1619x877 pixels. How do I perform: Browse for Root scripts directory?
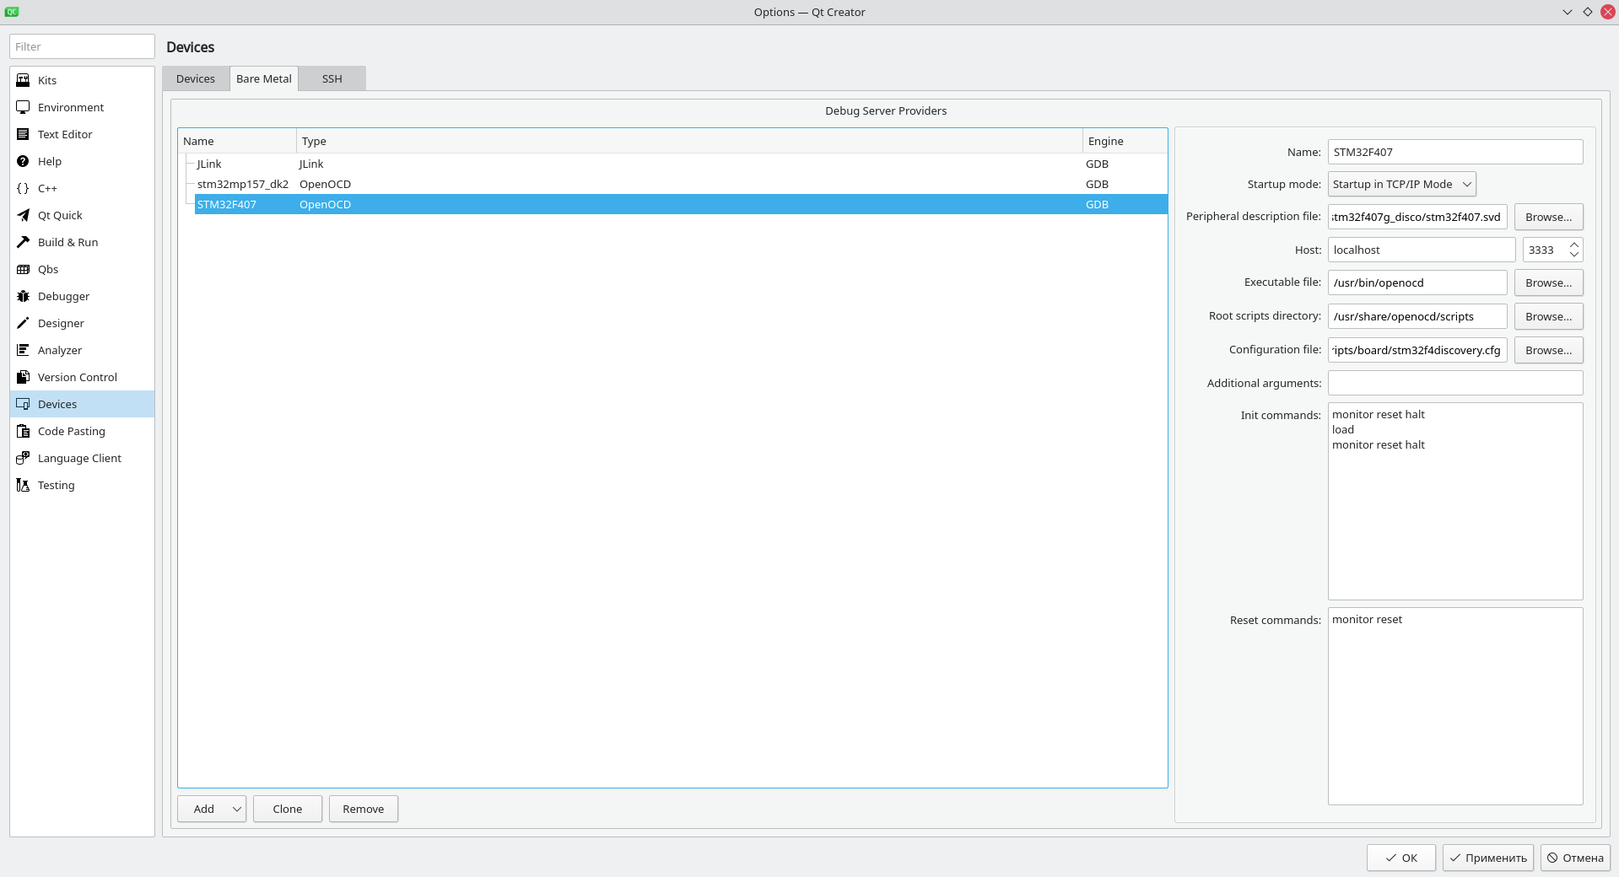1548,316
